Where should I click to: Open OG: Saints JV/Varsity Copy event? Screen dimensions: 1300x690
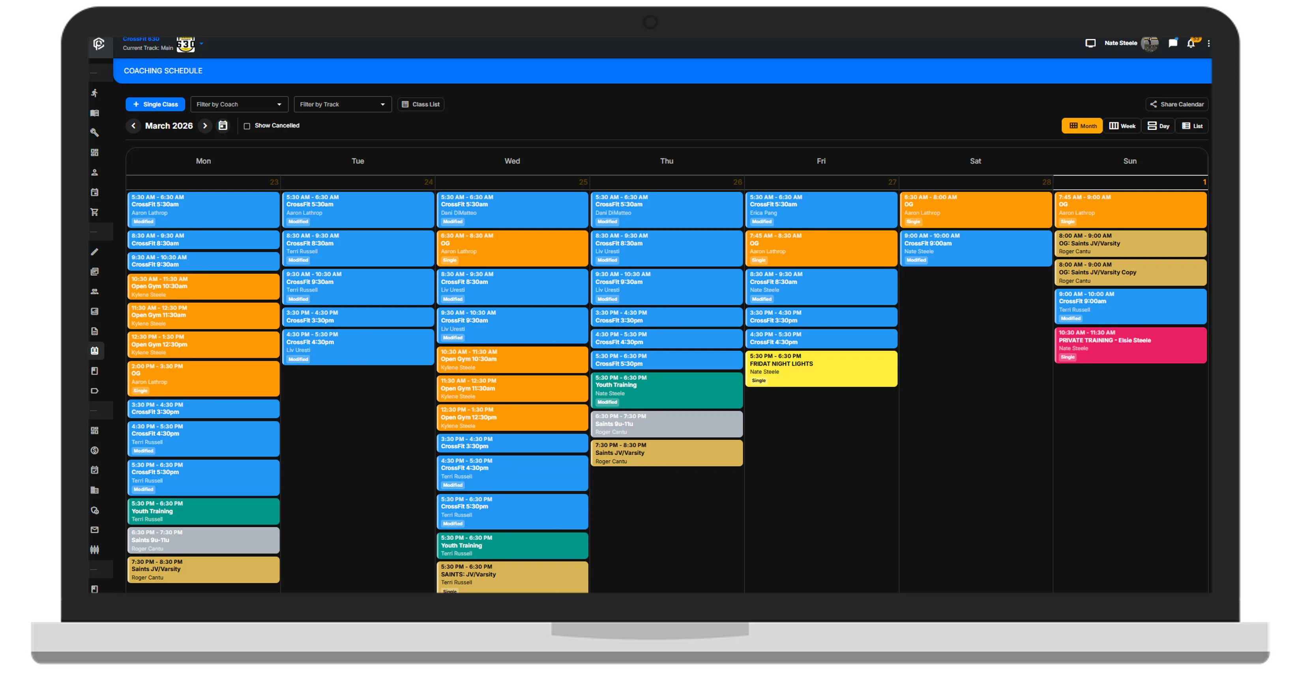pos(1130,272)
